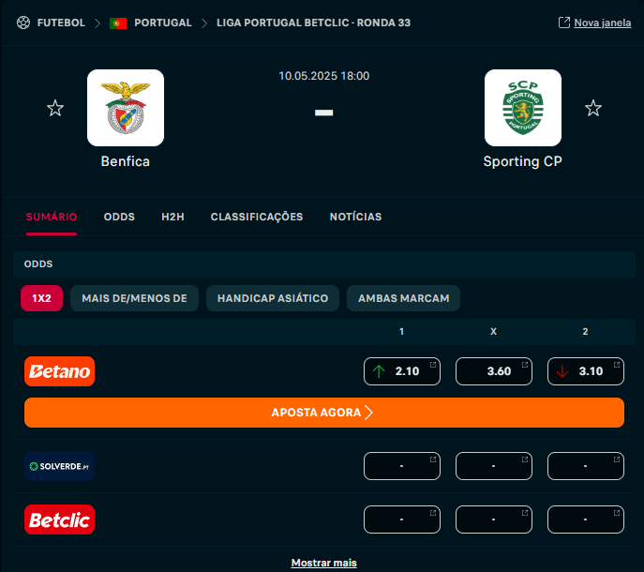Image resolution: width=644 pixels, height=572 pixels.
Task: Click green up arrow on 2.10 odds
Action: [379, 371]
